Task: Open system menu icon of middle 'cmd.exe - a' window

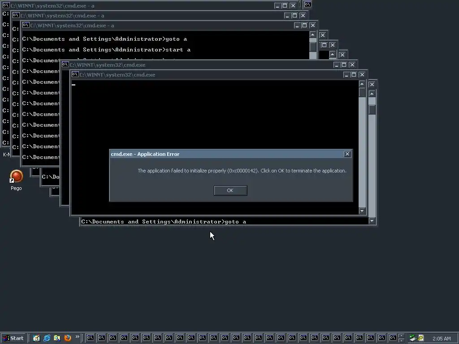Action: 16,15
